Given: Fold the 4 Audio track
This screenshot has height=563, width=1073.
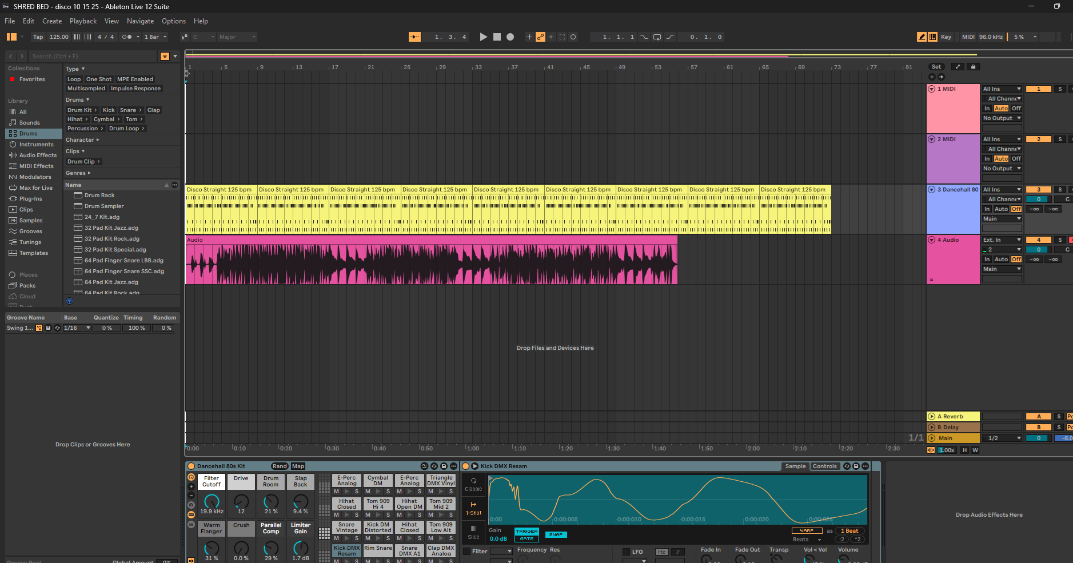Looking at the screenshot, I should (x=932, y=240).
